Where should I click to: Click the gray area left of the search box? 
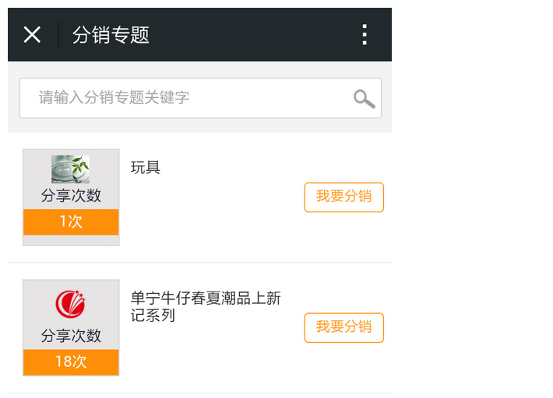coord(13,98)
